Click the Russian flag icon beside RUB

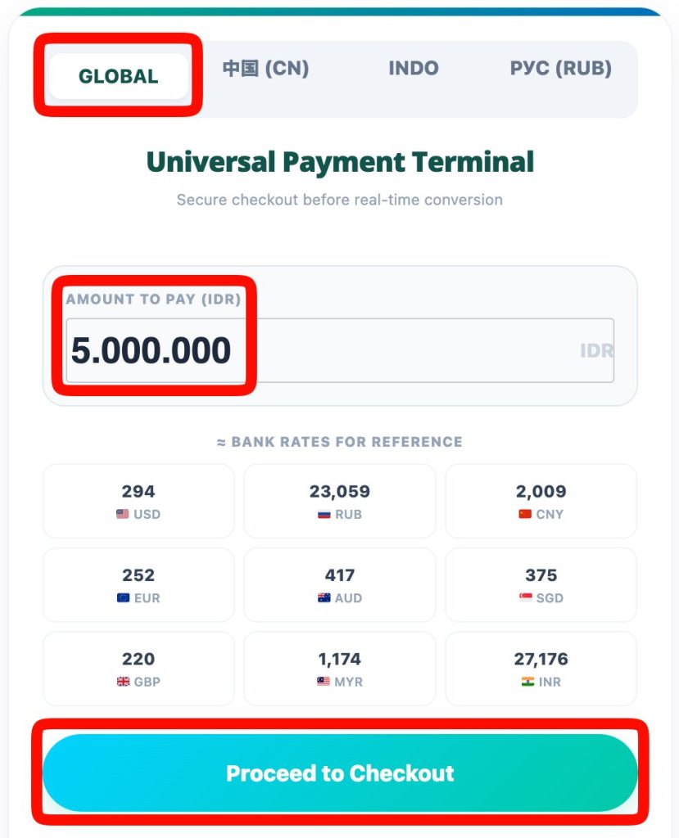324,515
